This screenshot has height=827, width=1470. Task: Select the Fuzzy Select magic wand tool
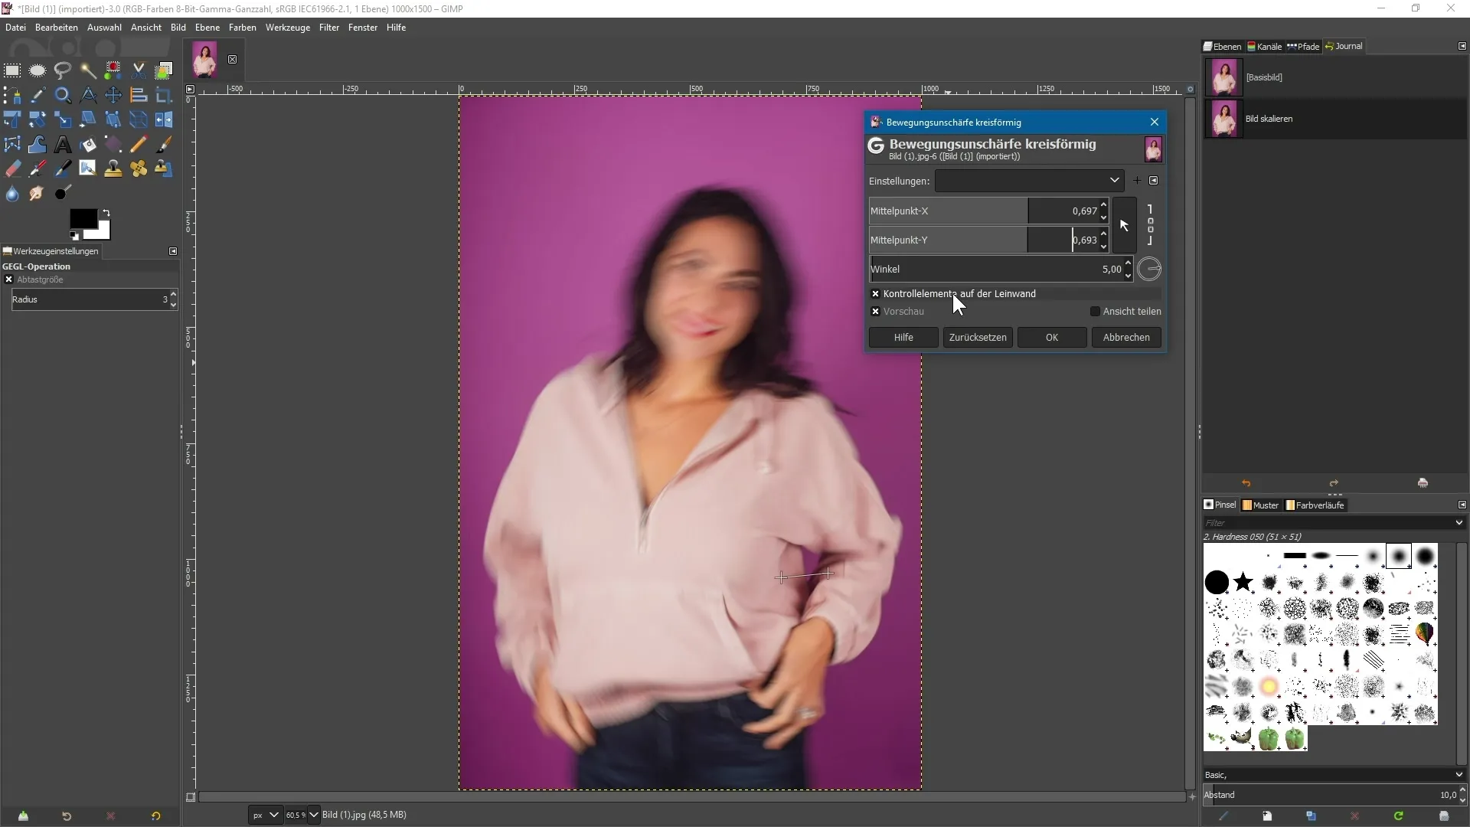coord(88,70)
